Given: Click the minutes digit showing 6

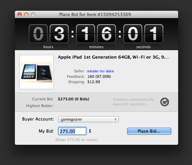Looking at the screenshot, I should click(106, 34).
